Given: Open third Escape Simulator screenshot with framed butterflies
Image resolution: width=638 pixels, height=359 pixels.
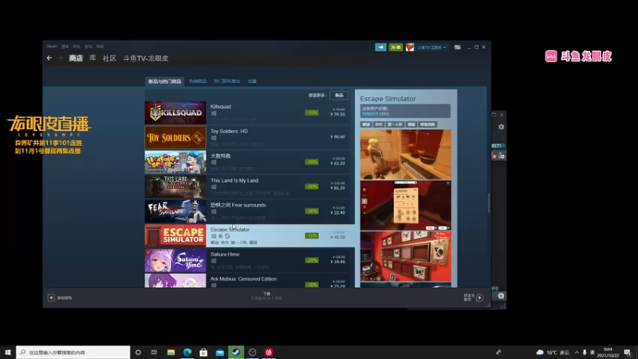Looking at the screenshot, I should tap(406, 256).
